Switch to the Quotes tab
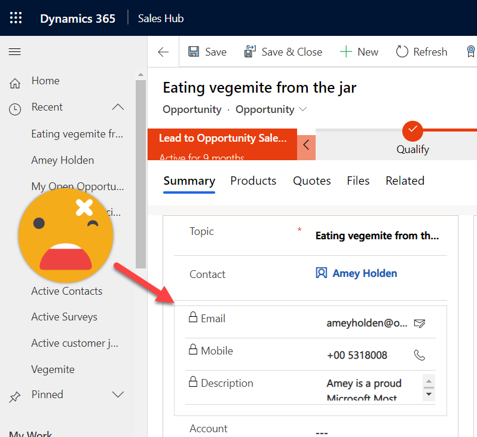This screenshot has width=477, height=437. [312, 181]
